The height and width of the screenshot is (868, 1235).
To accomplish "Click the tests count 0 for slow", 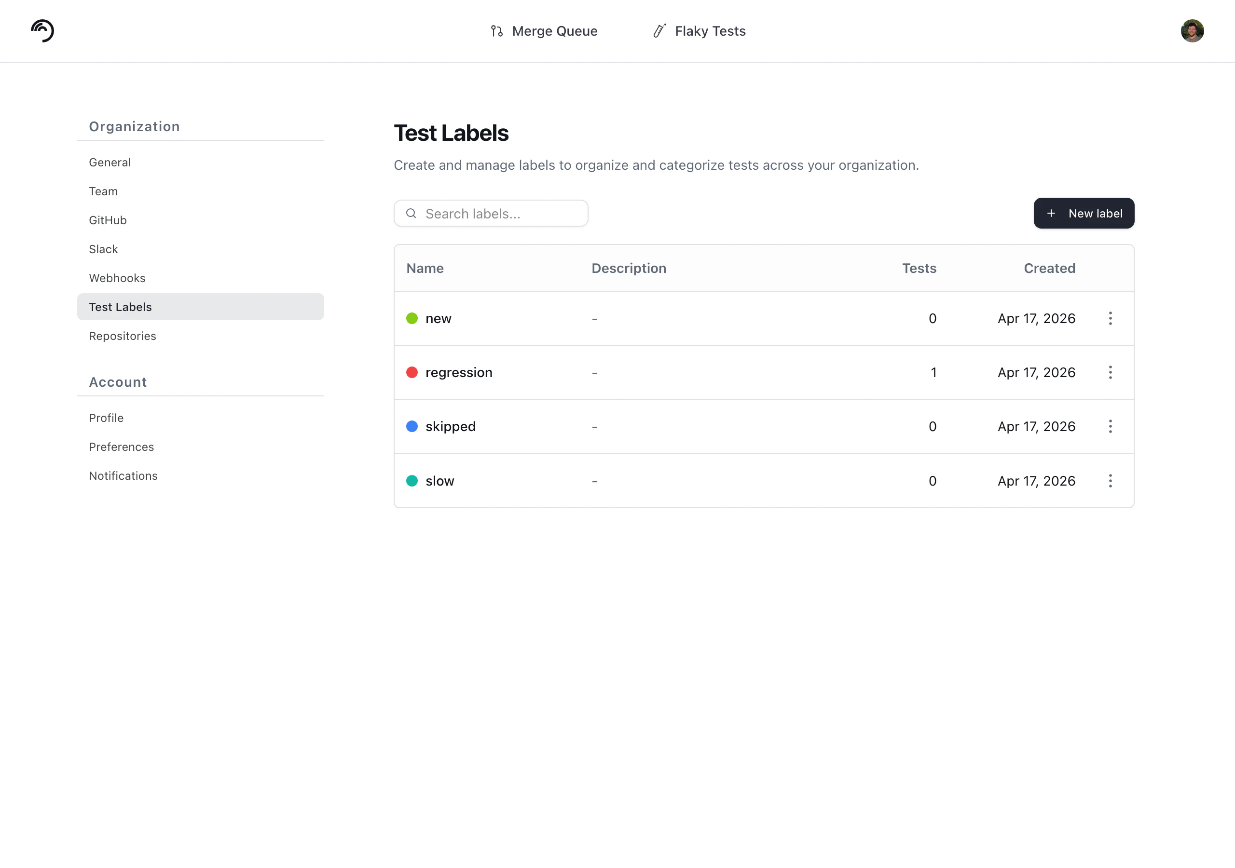I will pos(933,481).
